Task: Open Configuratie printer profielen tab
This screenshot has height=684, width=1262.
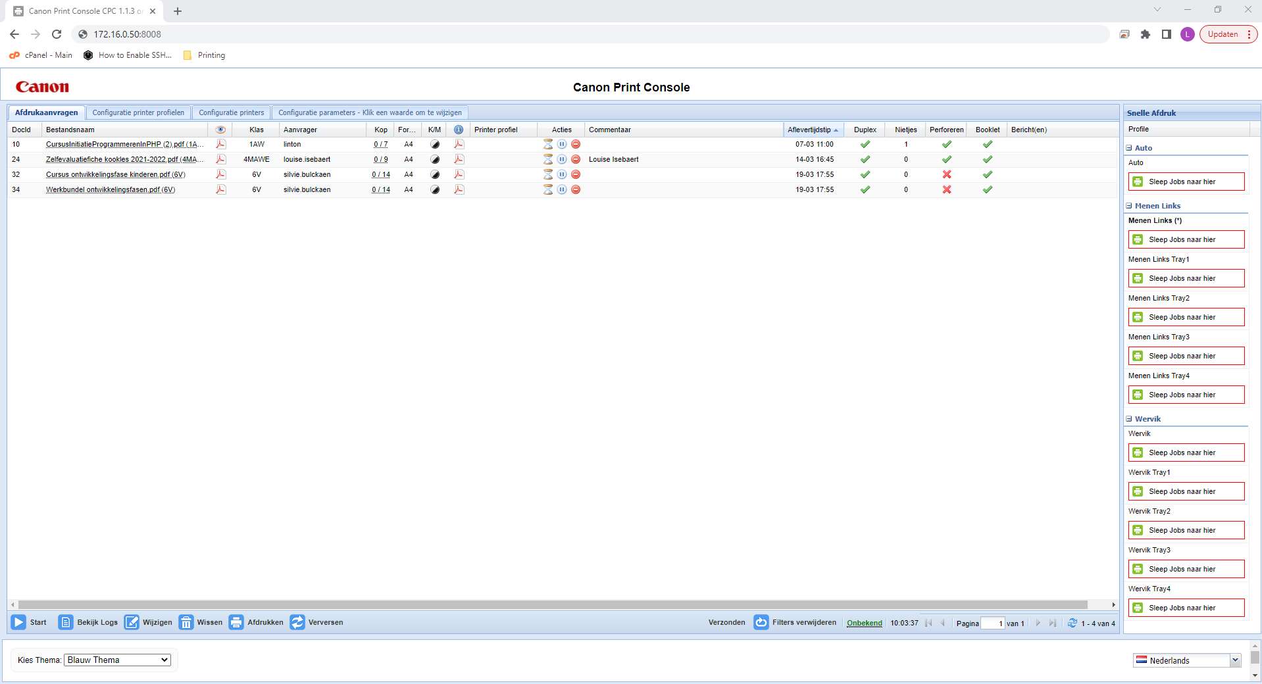Action: (138, 112)
